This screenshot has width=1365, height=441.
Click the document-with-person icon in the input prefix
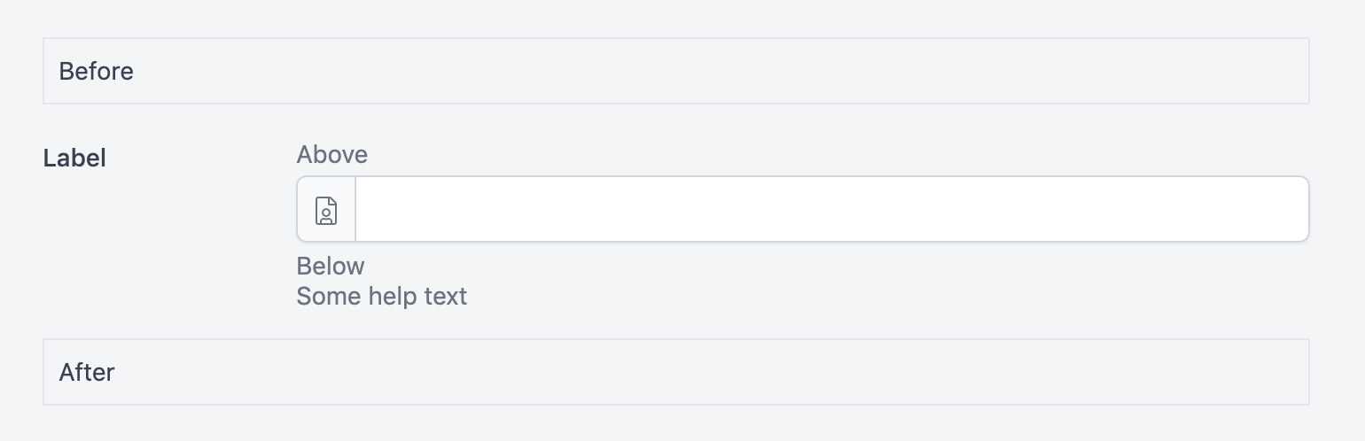(326, 210)
